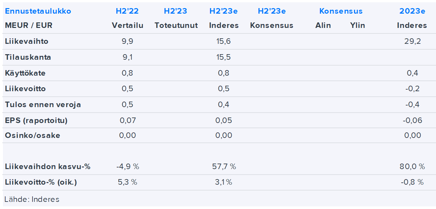The width and height of the screenshot is (436, 209).
Task: Click the Tilauskanta row label
Action: pos(28,57)
